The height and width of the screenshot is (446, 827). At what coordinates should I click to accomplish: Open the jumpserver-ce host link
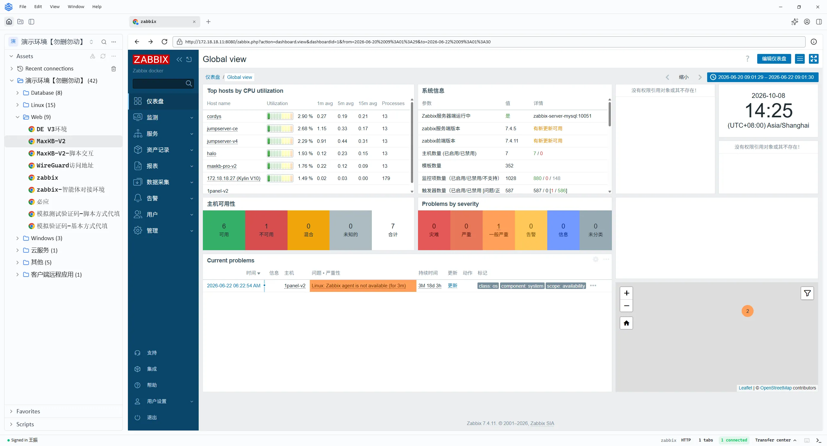tap(222, 129)
